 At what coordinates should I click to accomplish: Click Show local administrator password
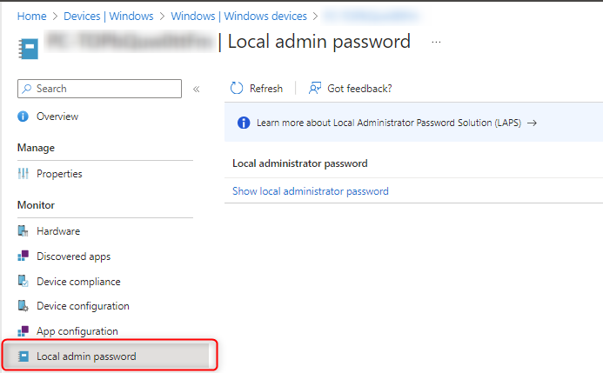(311, 191)
